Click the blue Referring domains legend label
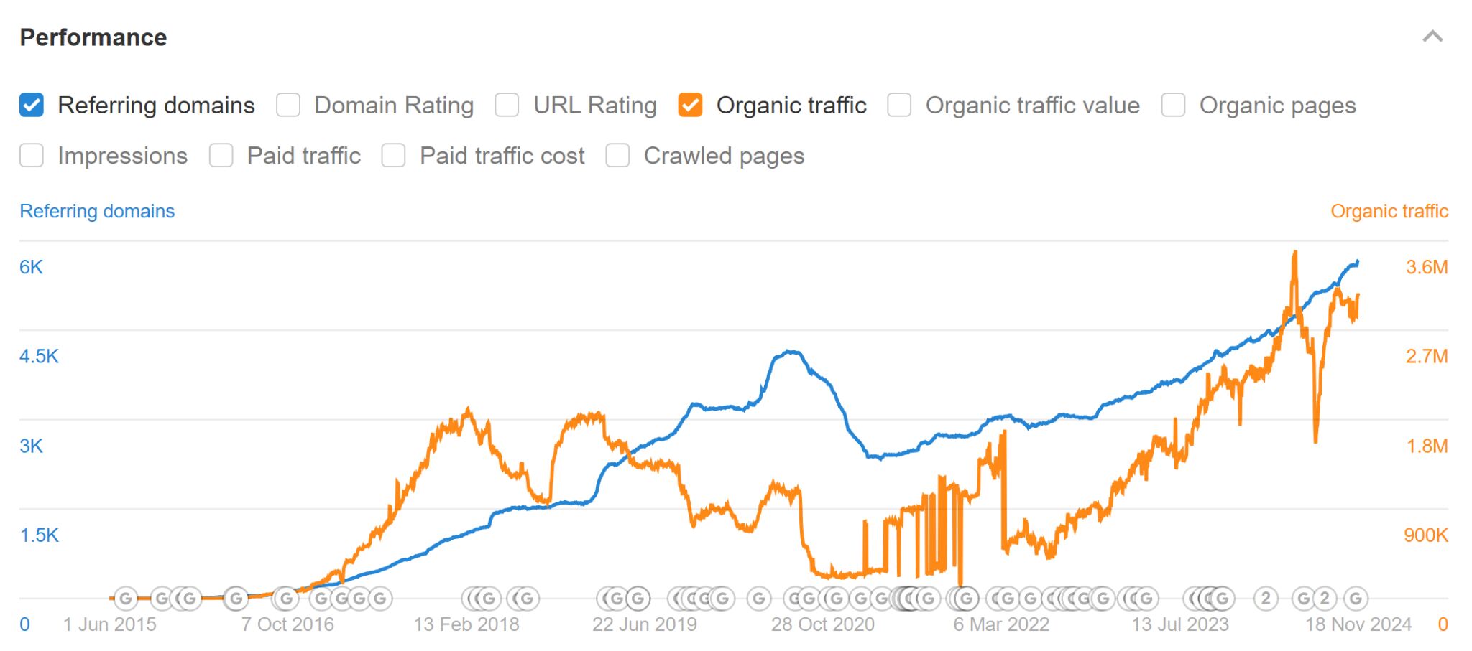This screenshot has width=1472, height=651. coord(96,210)
